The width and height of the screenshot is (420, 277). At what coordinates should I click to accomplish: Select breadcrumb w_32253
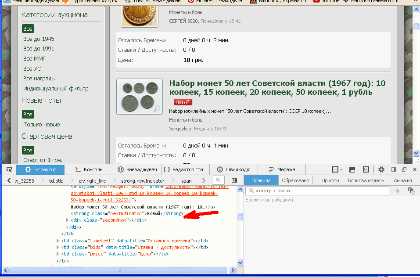24,181
